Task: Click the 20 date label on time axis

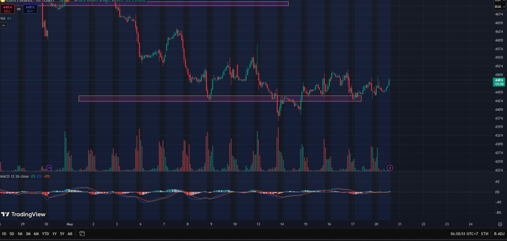Action: 376,224
